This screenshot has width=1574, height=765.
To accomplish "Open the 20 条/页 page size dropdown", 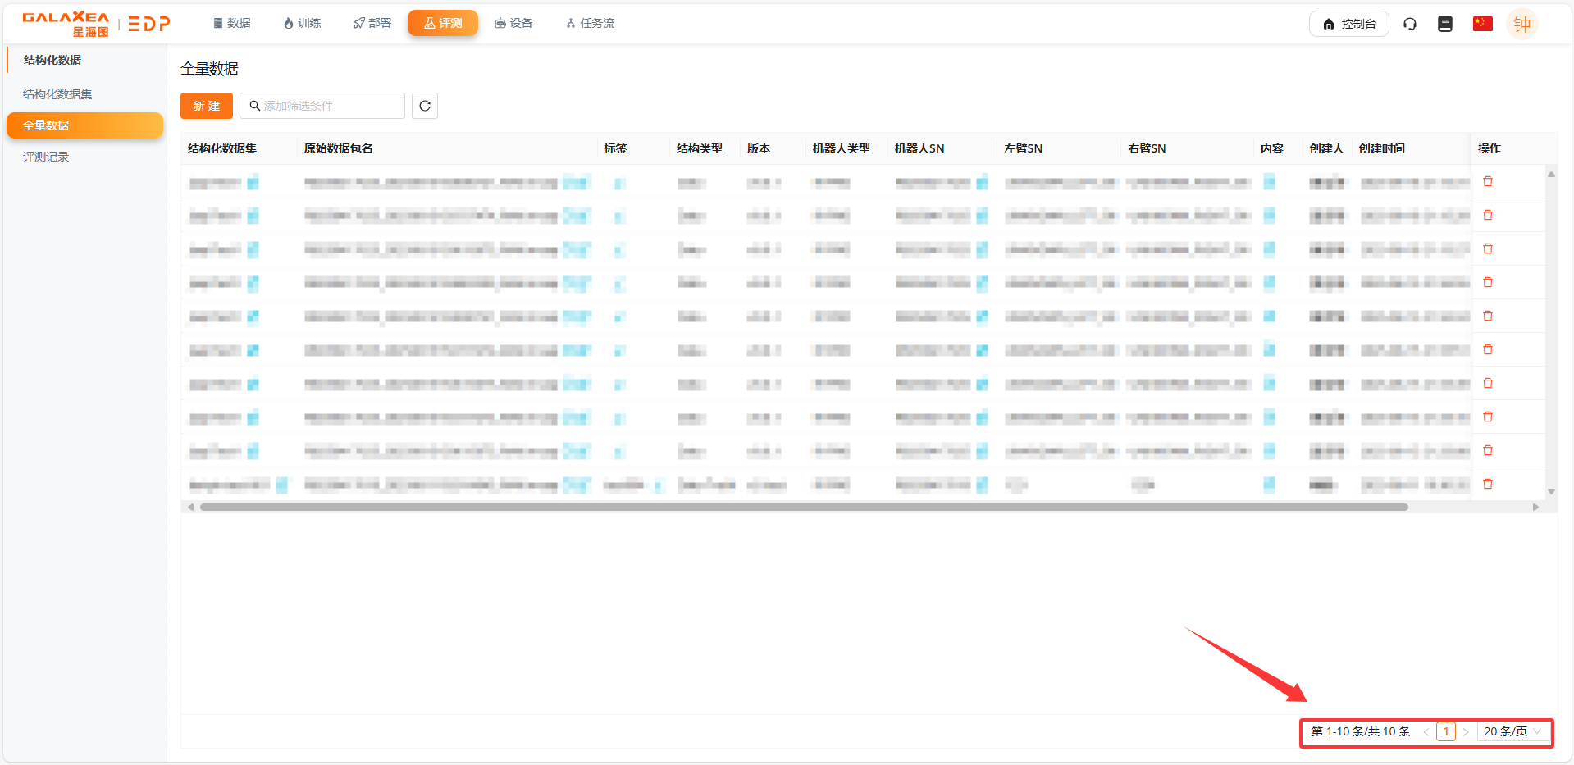I will (1512, 731).
